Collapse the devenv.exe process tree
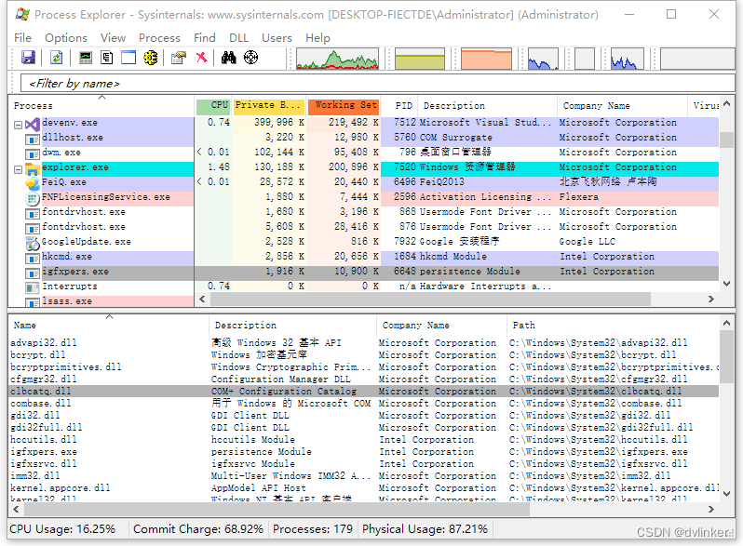 [x=18, y=125]
